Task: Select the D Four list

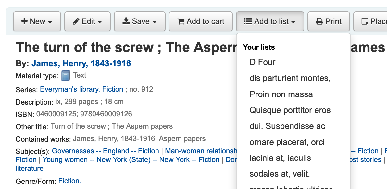Action: point(262,62)
